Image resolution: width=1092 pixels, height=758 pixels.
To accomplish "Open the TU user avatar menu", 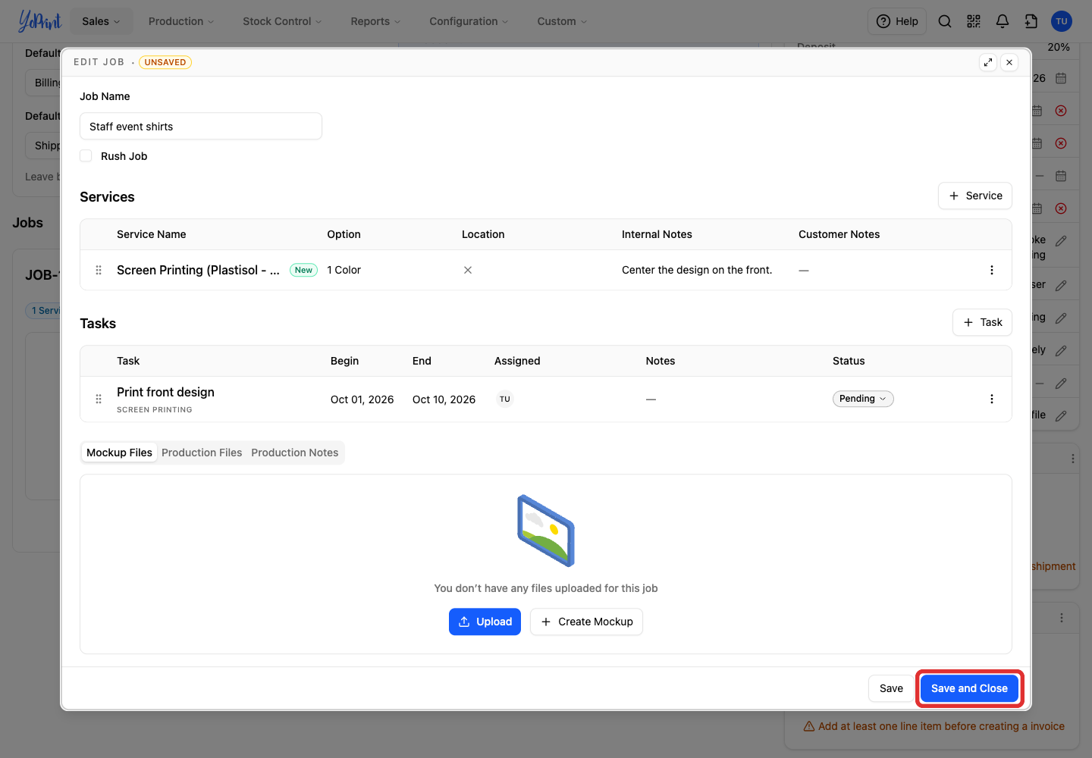I will [1062, 21].
